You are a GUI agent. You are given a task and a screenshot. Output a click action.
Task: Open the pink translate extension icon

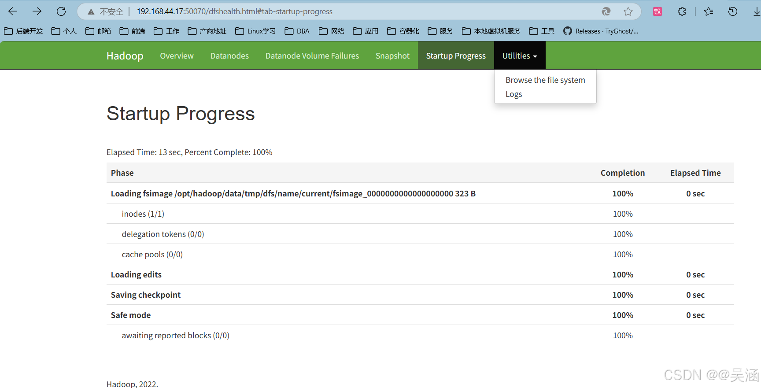tap(658, 11)
